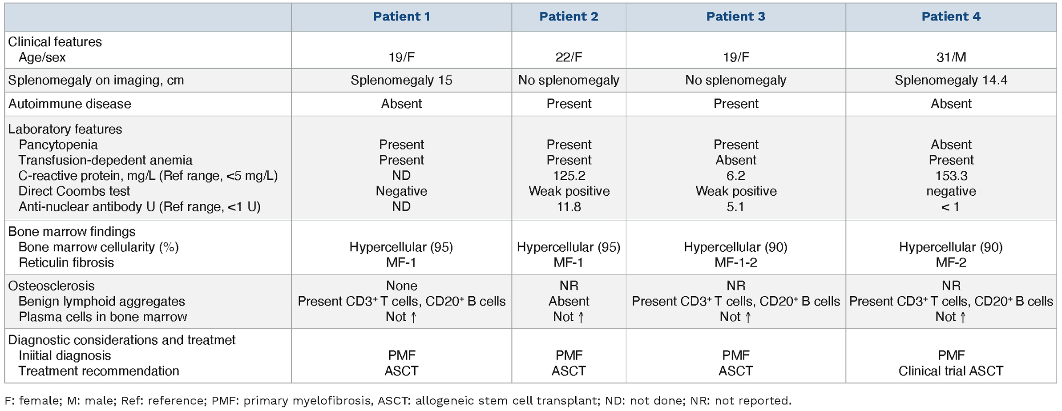Click the Patient 3 column header

pos(735,17)
